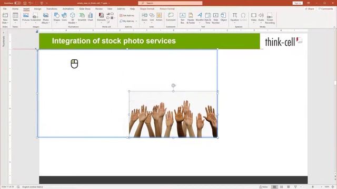Click the New Slide icon
The height and width of the screenshot is (189, 337).
5,15
